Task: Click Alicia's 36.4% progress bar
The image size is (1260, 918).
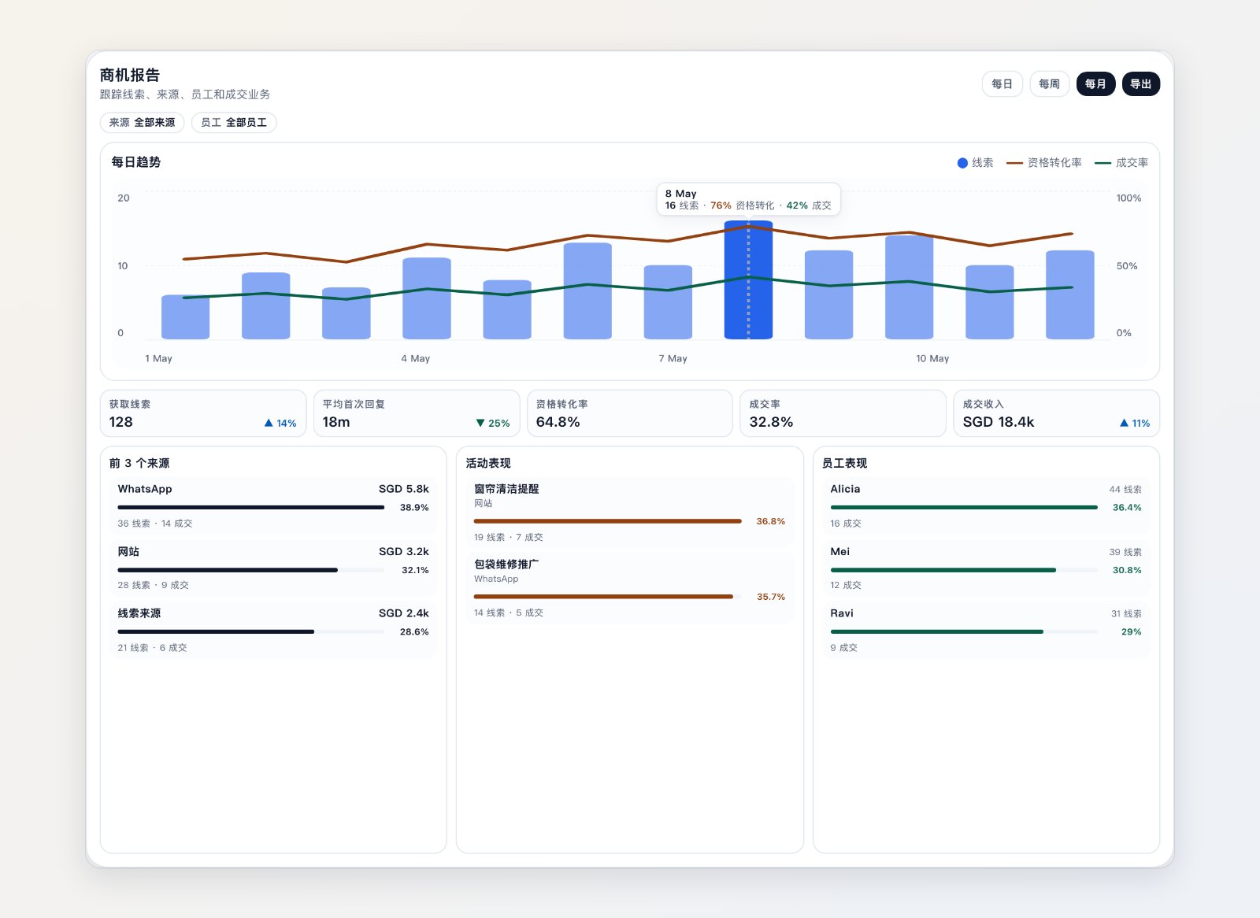Action: pyautogui.click(x=964, y=508)
